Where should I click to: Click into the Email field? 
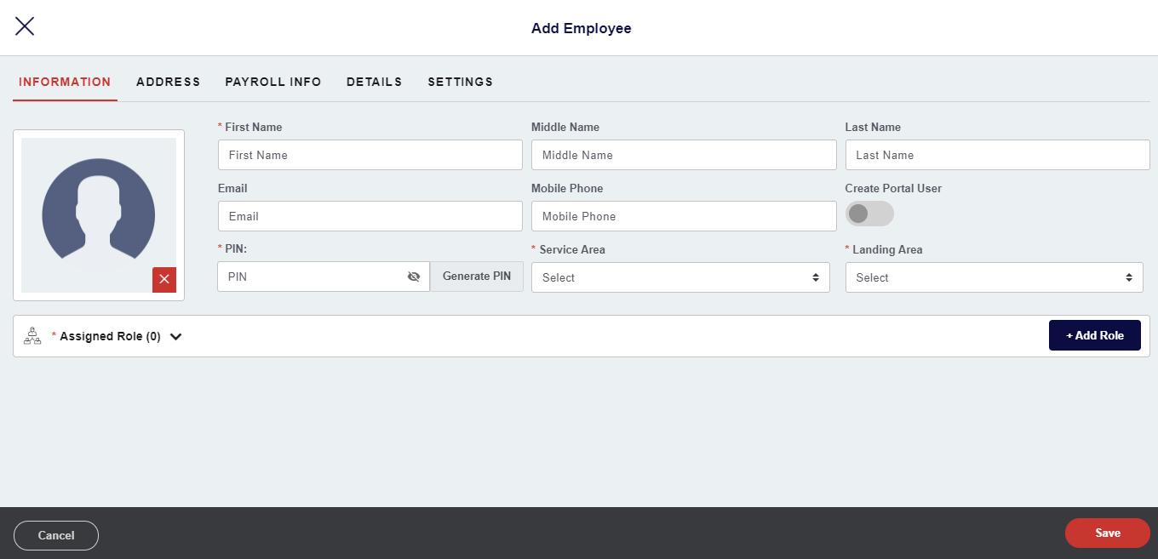point(370,216)
